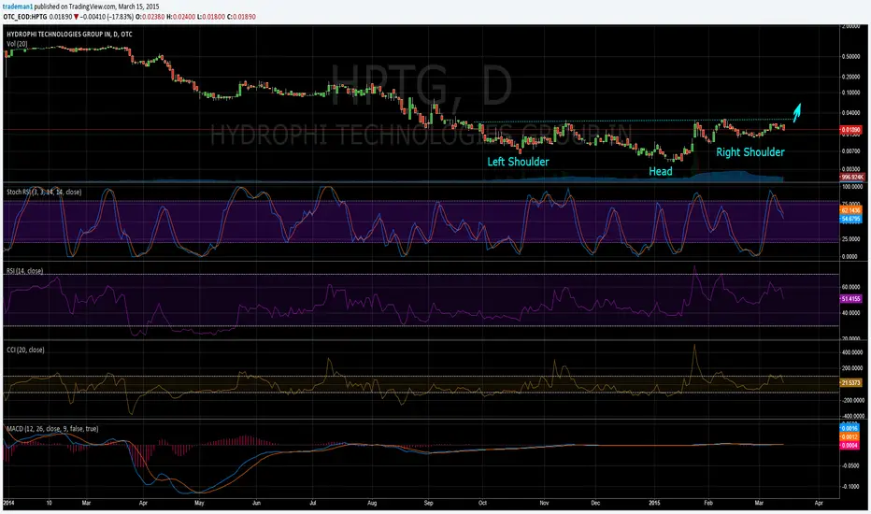Select the Stoch RSI indicator label

(x=44, y=192)
